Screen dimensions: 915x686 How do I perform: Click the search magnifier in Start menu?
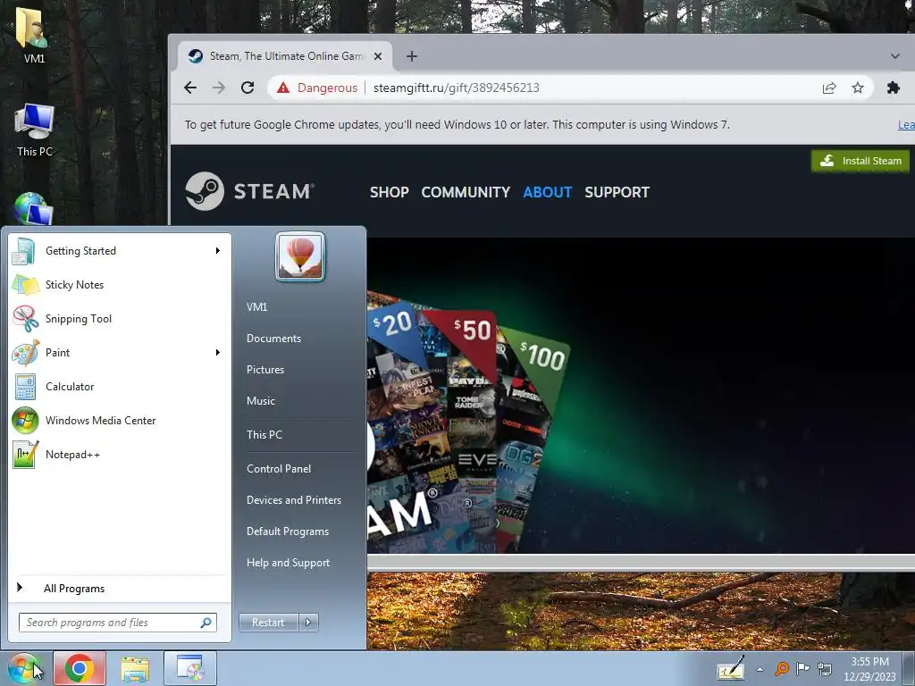(206, 623)
